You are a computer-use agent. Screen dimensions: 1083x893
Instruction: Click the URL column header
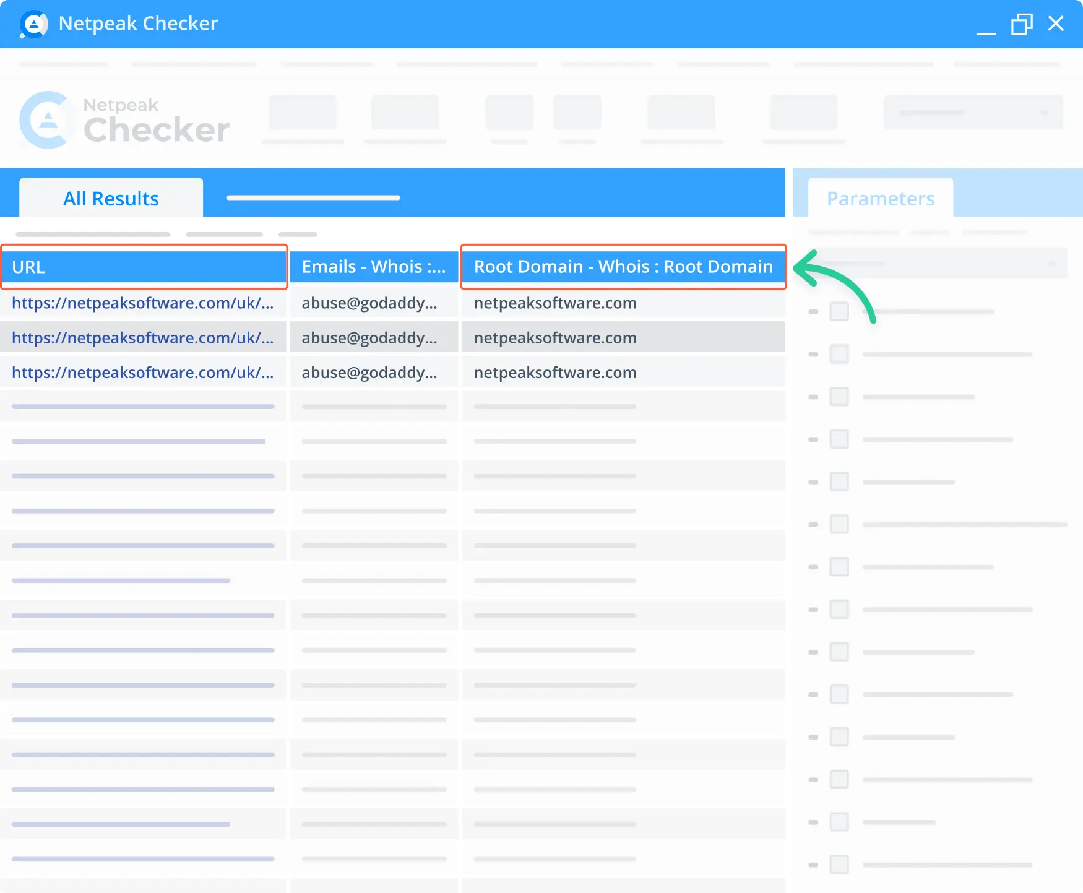144,267
